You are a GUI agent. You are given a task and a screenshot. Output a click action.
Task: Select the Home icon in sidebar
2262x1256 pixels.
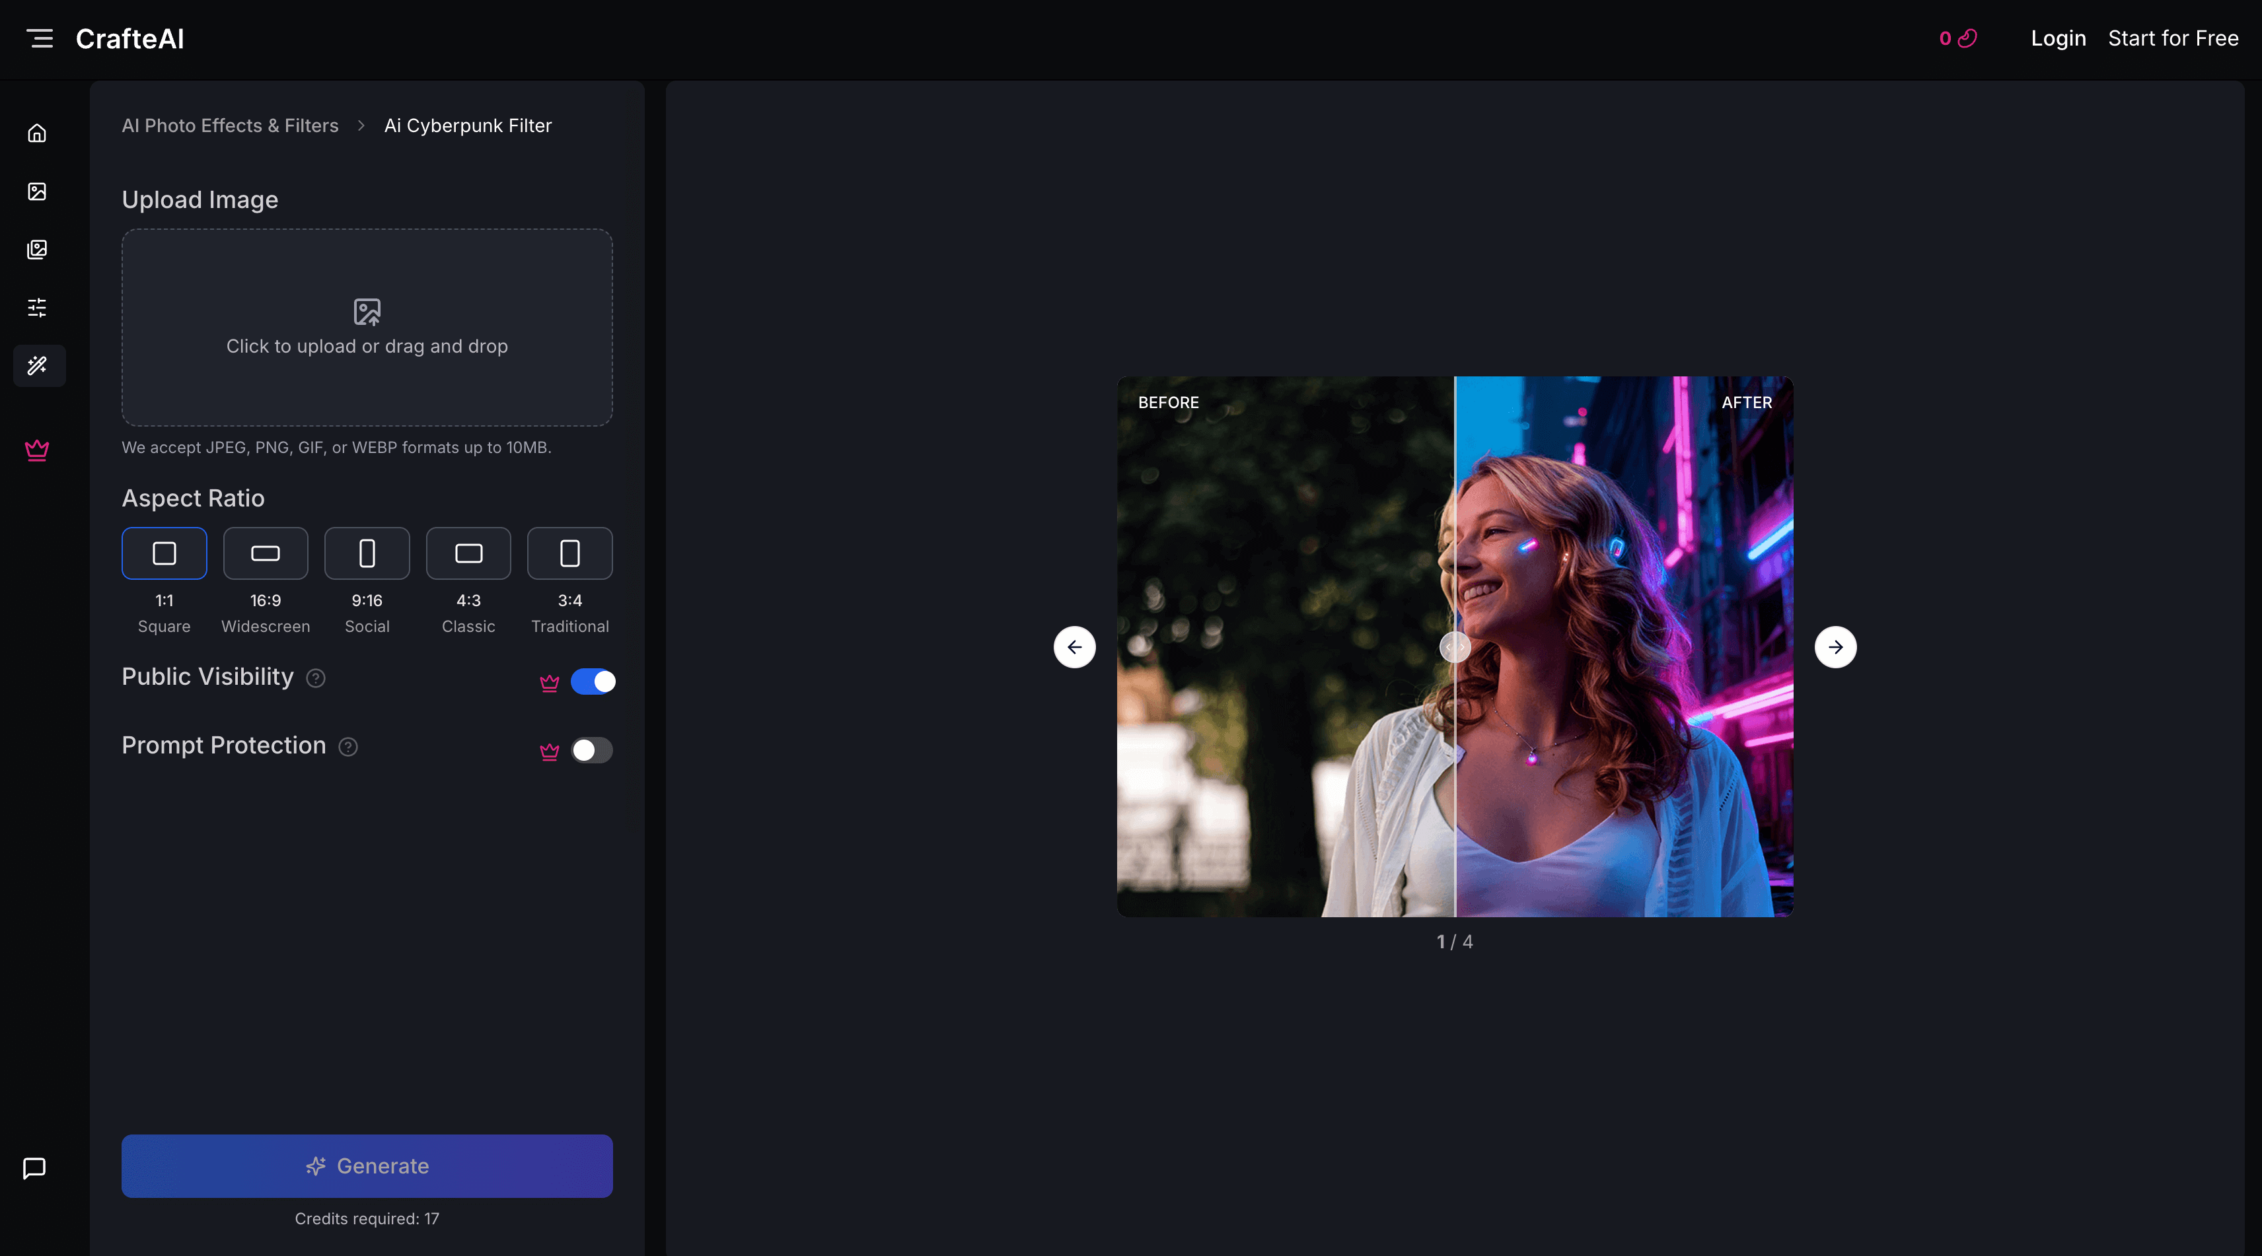[37, 133]
